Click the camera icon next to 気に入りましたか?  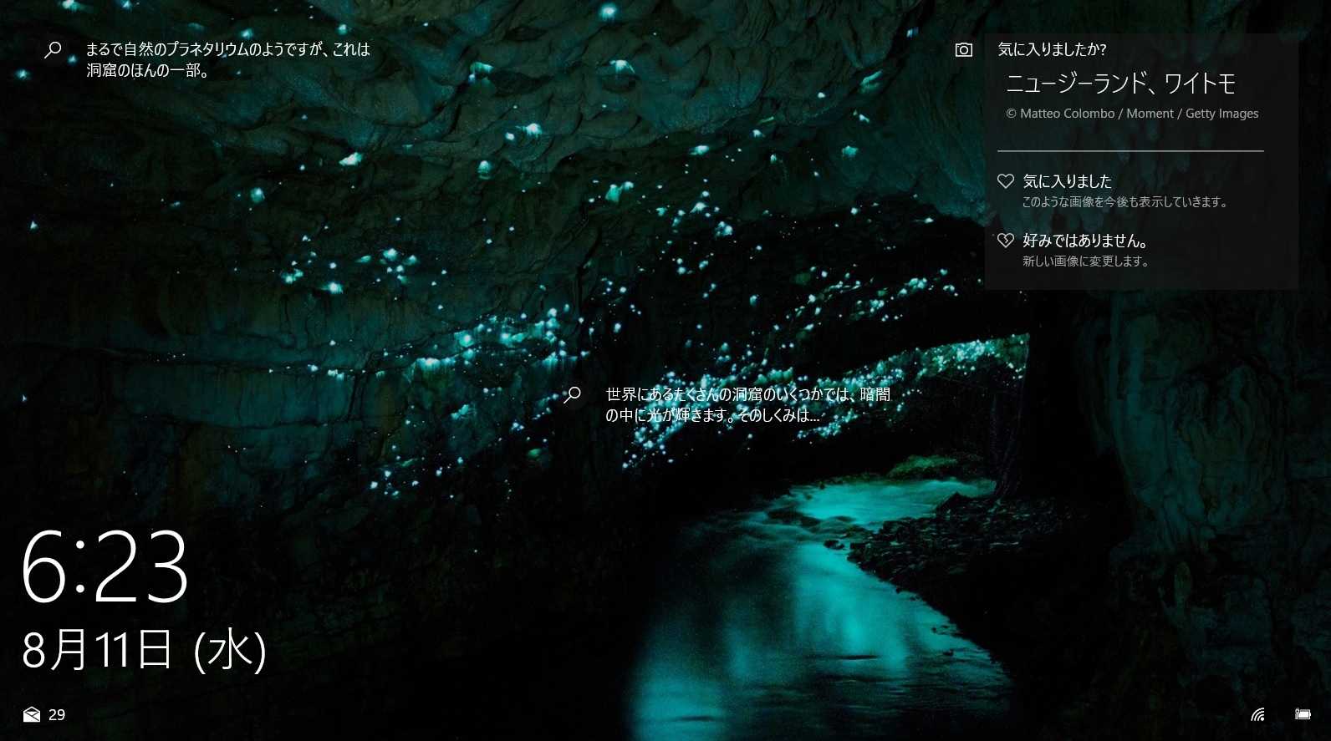[963, 50]
